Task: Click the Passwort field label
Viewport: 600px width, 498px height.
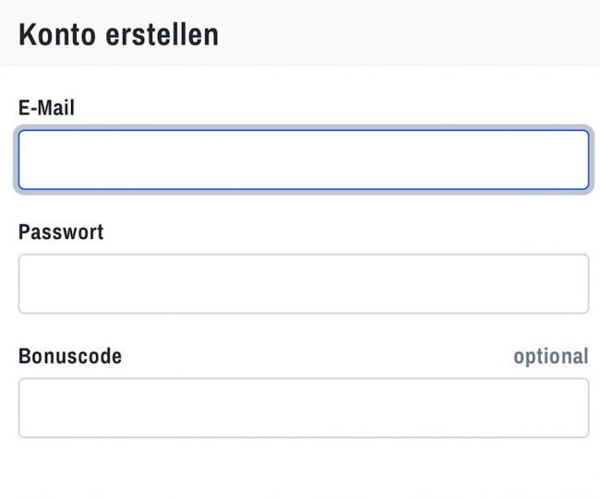Action: (x=61, y=232)
